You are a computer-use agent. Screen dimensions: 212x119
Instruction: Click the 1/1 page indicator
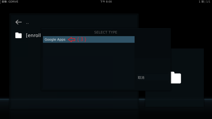point(208,2)
